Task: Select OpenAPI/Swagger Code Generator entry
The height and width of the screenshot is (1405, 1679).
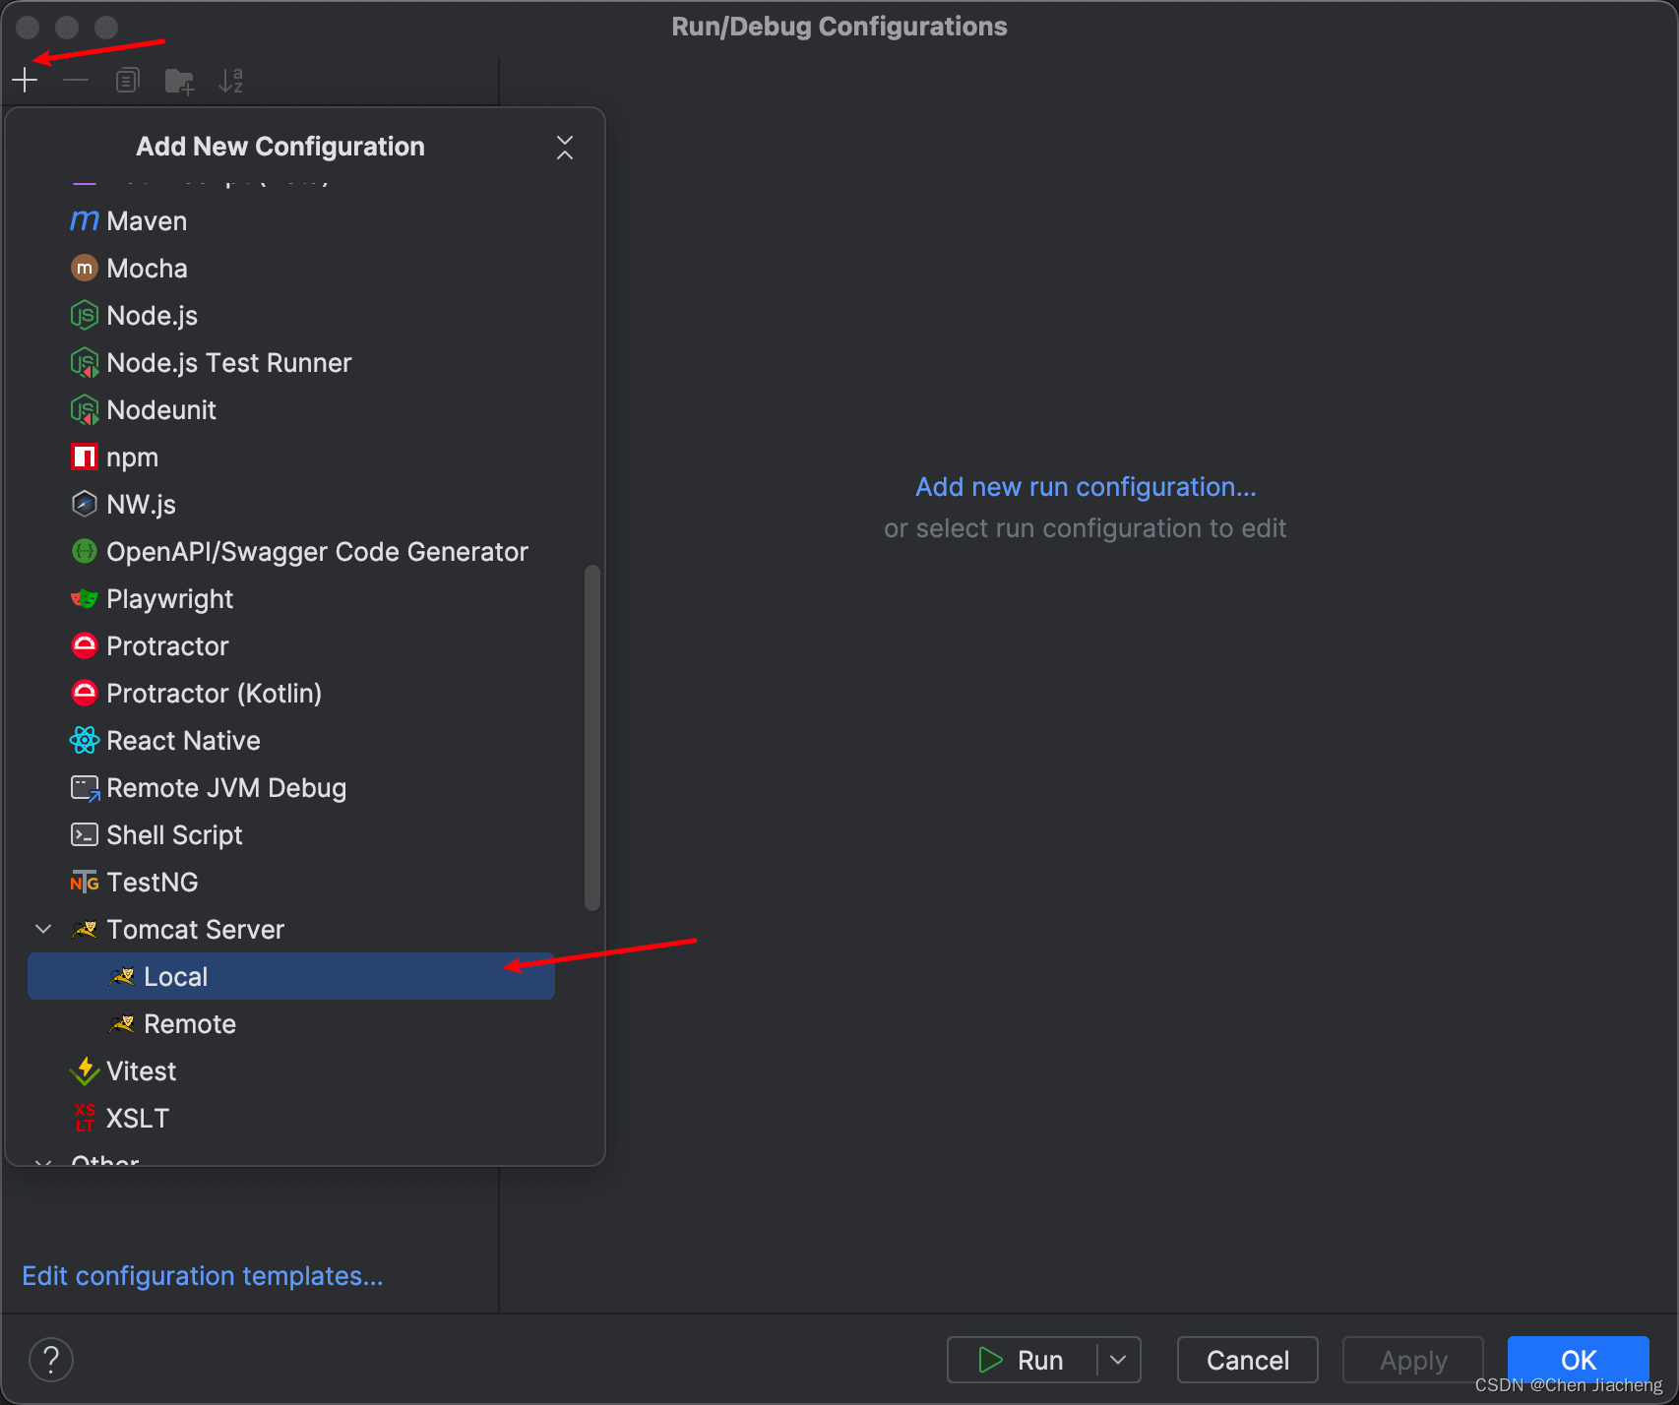Action: pos(290,552)
